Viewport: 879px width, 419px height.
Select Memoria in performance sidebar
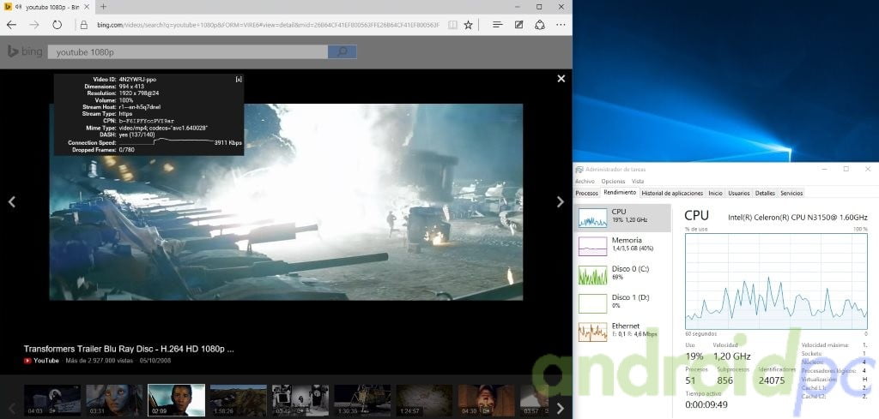point(623,246)
